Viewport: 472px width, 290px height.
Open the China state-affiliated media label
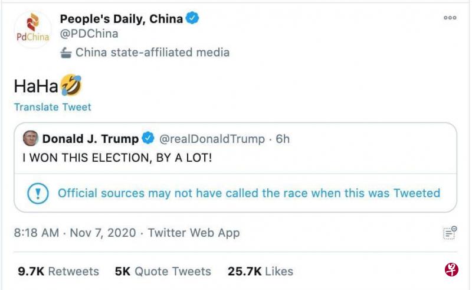[152, 53]
